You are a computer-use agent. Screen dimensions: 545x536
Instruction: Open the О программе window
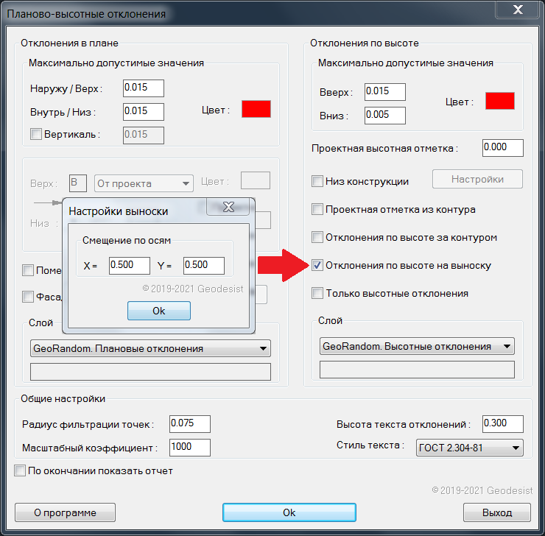click(x=65, y=512)
